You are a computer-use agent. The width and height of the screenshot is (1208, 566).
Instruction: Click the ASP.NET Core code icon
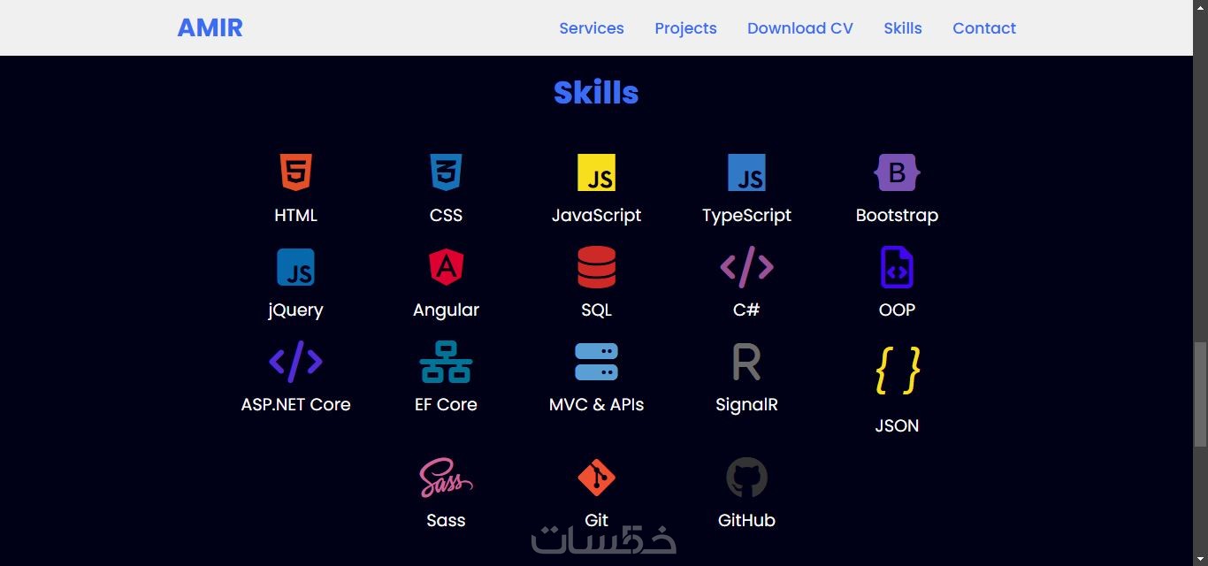[295, 362]
